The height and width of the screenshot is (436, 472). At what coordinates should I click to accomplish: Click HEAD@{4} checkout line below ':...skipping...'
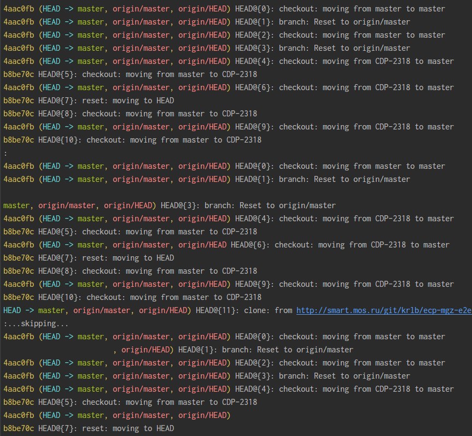229,389
